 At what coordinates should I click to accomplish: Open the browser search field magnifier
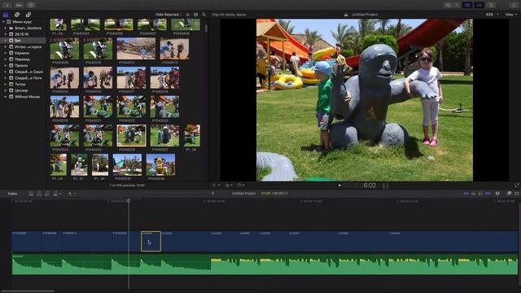click(x=204, y=15)
